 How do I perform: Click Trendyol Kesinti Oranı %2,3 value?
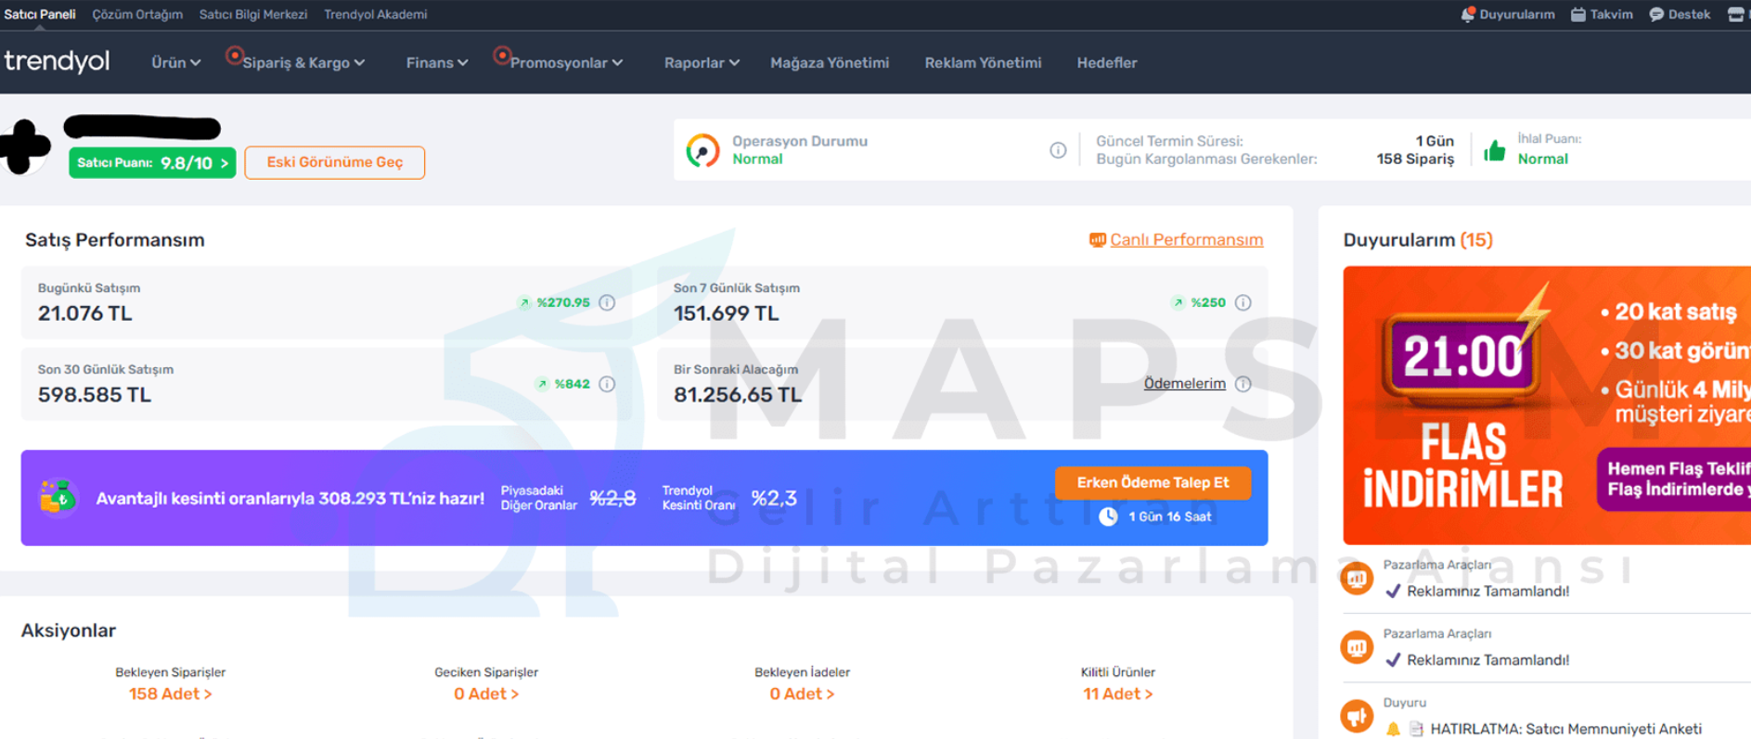(x=774, y=499)
